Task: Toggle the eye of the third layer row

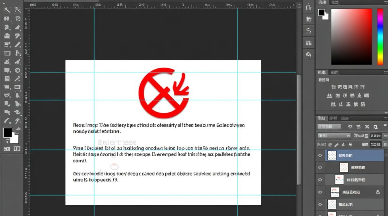Action: point(320,180)
